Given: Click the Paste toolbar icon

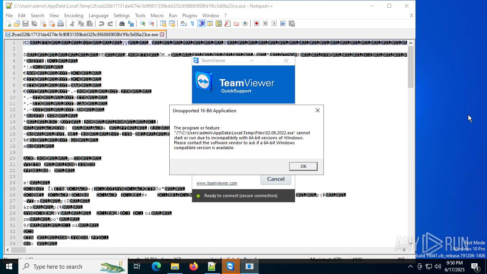Looking at the screenshot, I should tap(90, 24).
